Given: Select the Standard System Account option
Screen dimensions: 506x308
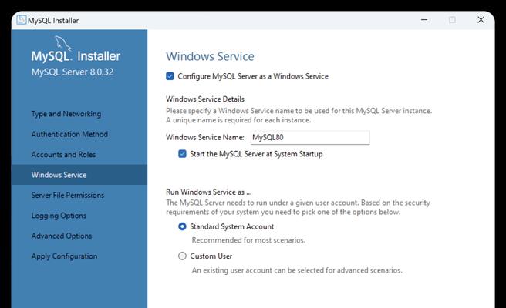Looking at the screenshot, I should pyautogui.click(x=182, y=226).
